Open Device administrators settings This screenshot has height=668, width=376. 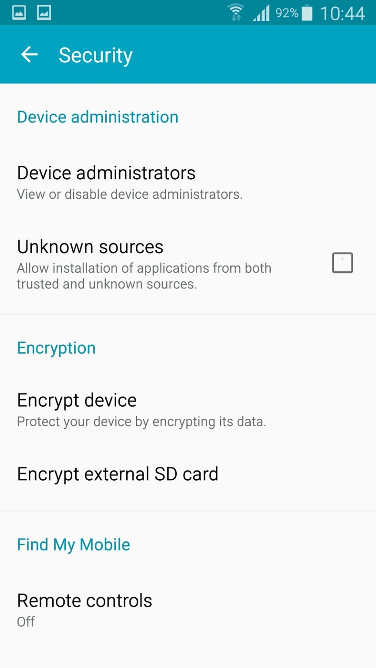click(x=106, y=173)
